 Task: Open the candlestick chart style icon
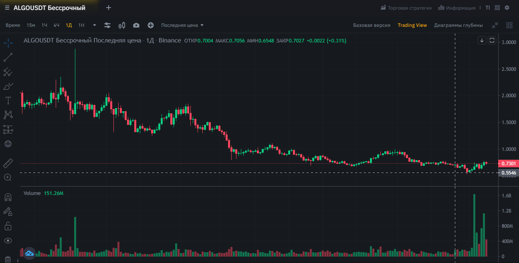[122, 25]
